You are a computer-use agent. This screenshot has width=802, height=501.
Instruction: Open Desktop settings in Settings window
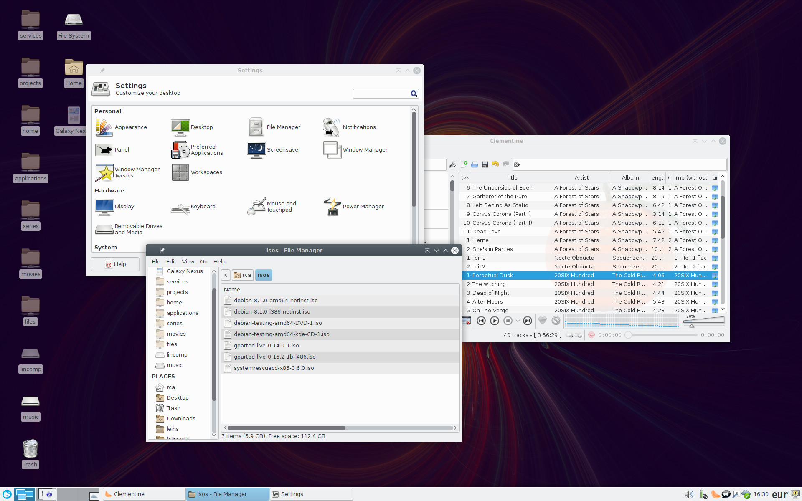tap(192, 127)
